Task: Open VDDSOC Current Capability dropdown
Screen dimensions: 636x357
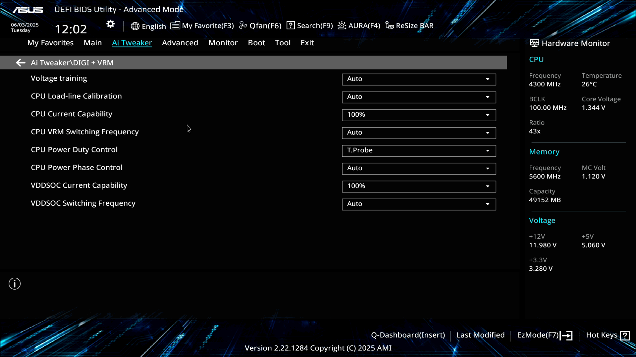Action: (419, 186)
